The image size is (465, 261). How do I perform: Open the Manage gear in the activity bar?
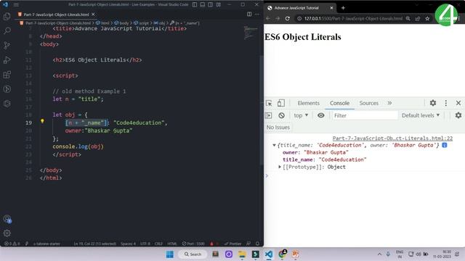point(7,233)
